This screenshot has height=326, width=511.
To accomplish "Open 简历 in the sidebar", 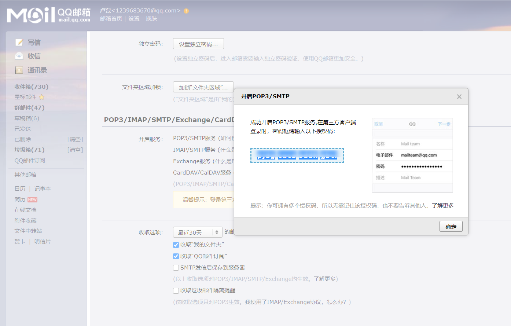I will pyautogui.click(x=20, y=199).
